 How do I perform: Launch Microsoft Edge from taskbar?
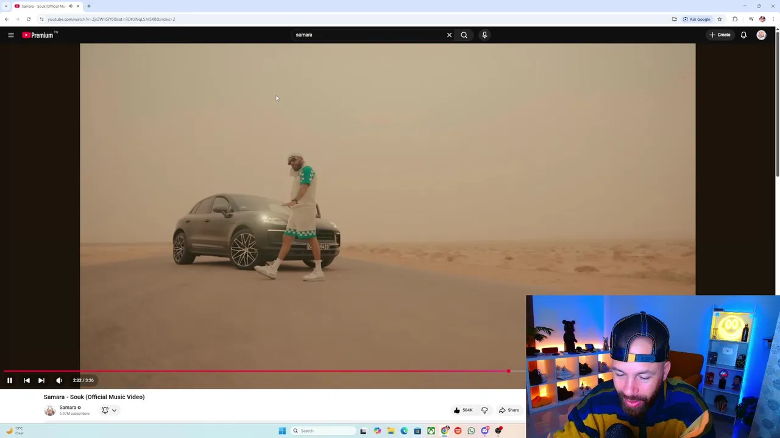tap(404, 431)
